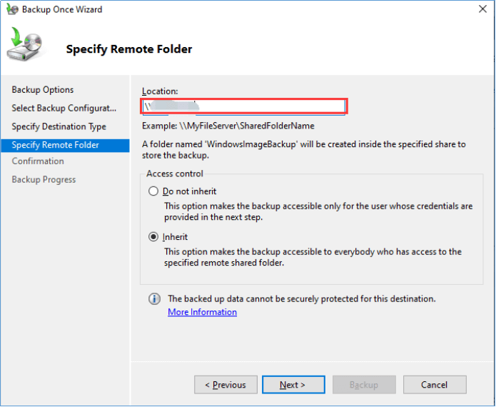Choose the 'Inherit' access control option
496x407 pixels.
pos(153,237)
